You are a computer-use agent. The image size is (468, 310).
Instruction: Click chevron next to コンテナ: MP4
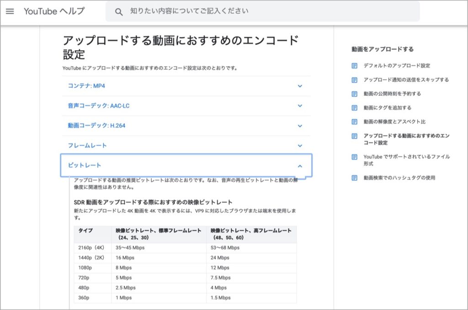click(x=300, y=86)
